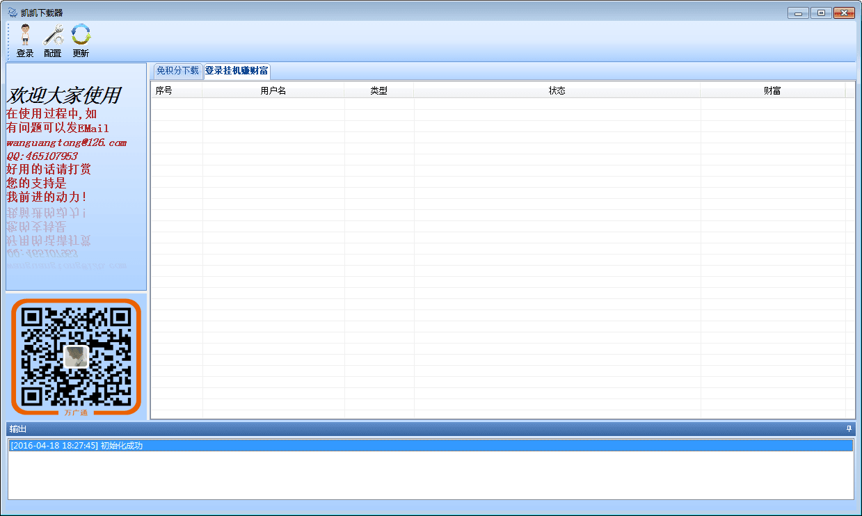Click the 输出 panel title
Viewport: 862px width, 516px height.
point(17,428)
